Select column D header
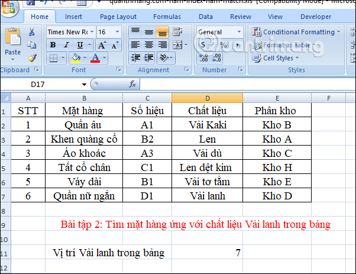 (208, 98)
